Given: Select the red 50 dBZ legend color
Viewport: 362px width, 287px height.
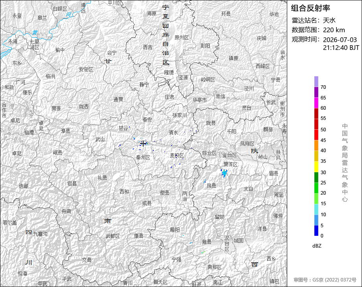Looking at the screenshot, I should point(316,124).
